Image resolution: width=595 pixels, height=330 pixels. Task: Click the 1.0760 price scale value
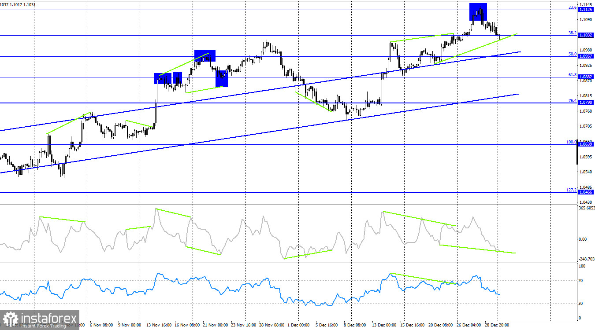[x=586, y=111]
